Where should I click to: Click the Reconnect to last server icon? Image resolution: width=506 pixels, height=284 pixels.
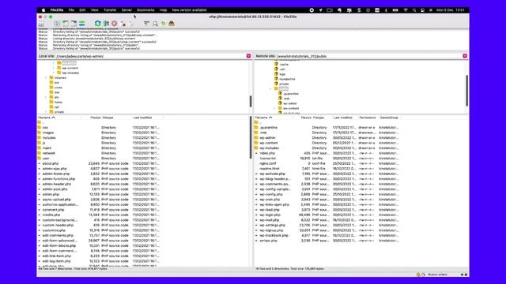coord(131,24)
